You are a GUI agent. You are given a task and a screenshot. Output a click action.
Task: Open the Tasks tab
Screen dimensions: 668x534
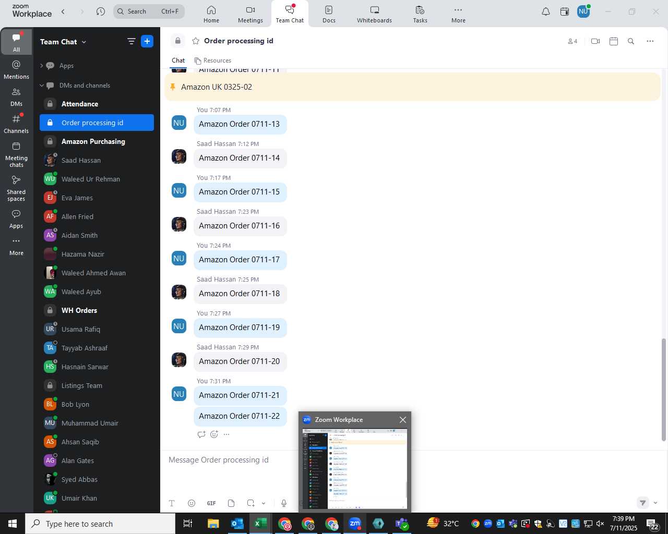tap(420, 14)
